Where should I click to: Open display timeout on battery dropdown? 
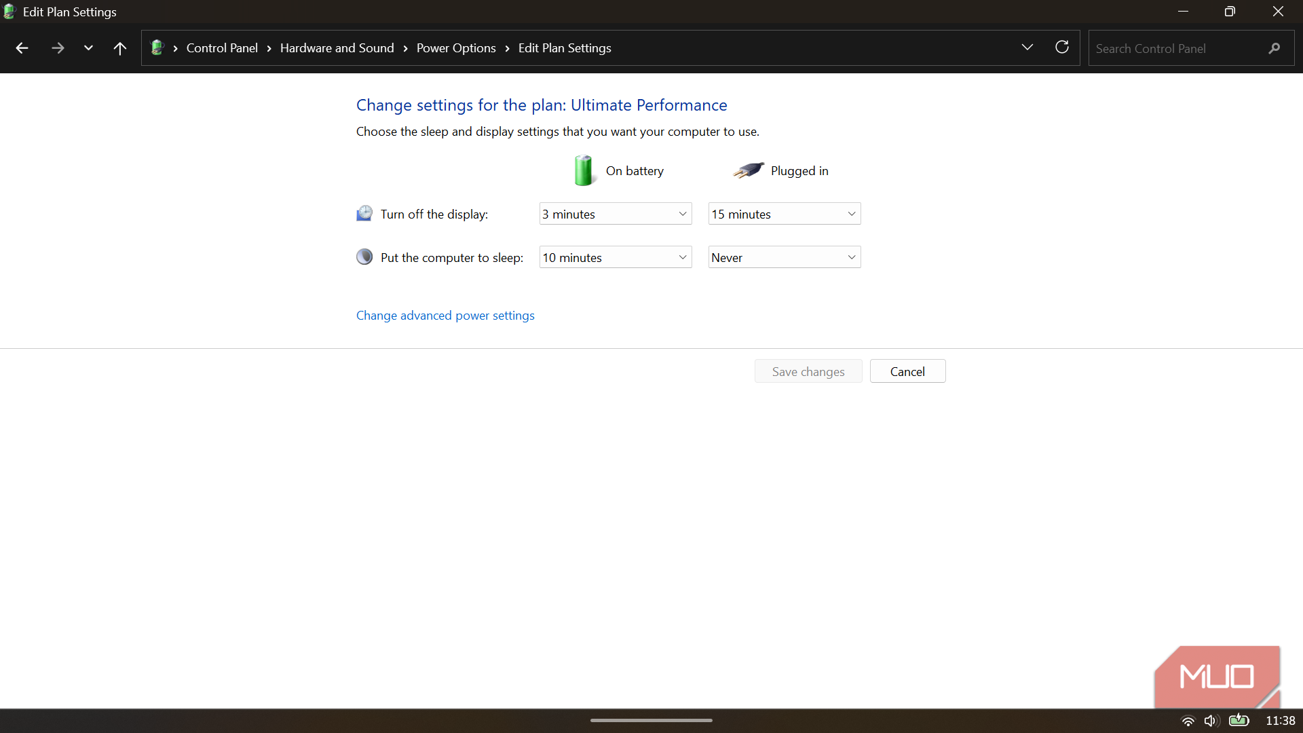pos(616,214)
